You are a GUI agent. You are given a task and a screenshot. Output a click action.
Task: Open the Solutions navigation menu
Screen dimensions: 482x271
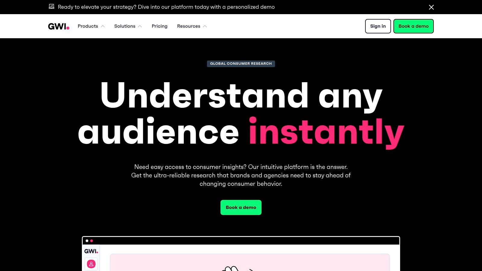(125, 26)
